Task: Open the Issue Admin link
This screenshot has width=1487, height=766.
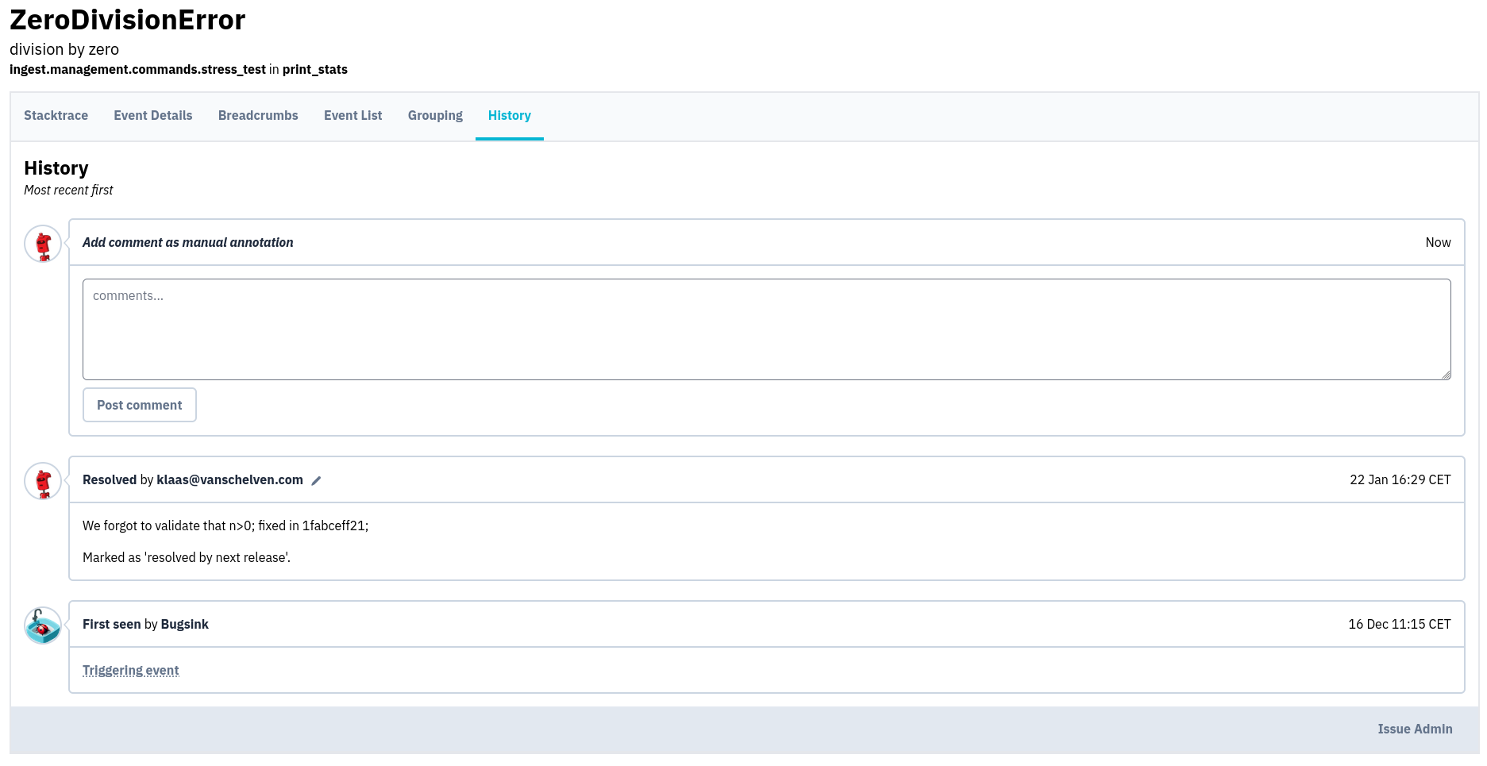Action: [x=1415, y=729]
